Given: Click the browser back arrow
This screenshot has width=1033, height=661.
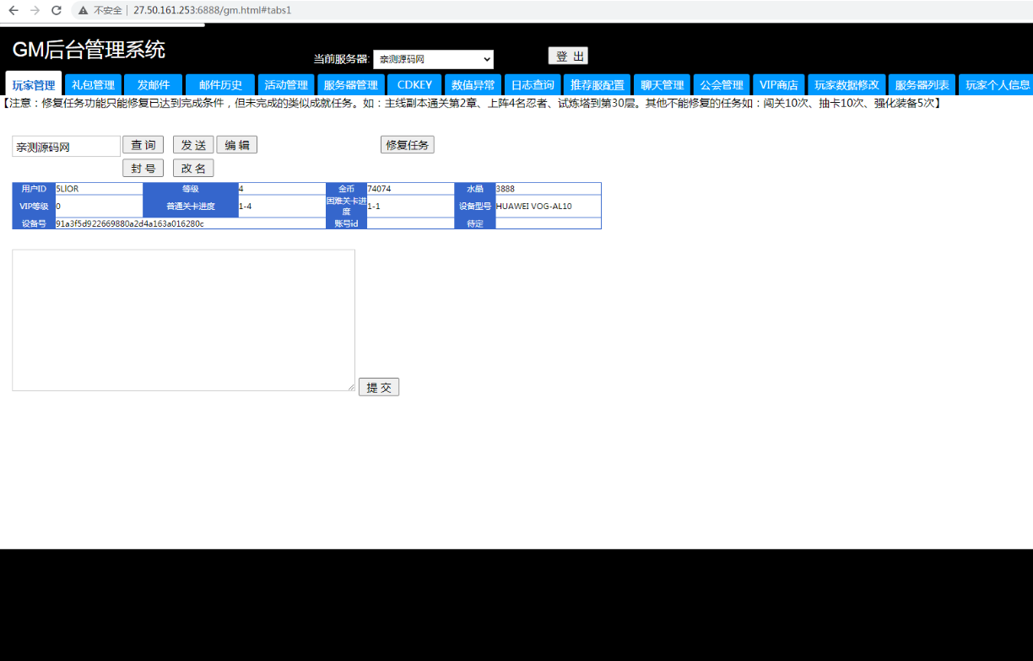Looking at the screenshot, I should click(x=14, y=10).
